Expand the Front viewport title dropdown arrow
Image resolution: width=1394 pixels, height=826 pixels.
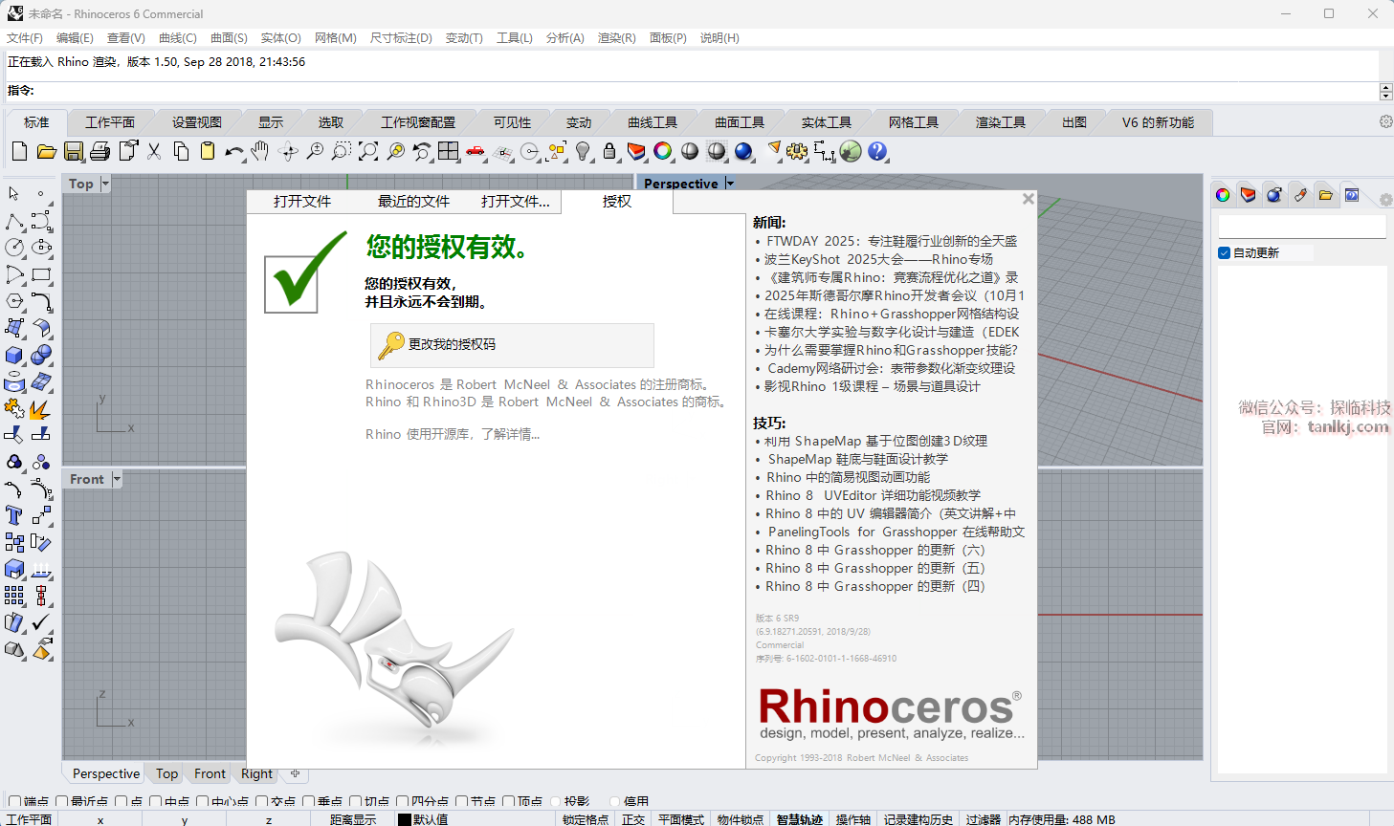pos(117,479)
